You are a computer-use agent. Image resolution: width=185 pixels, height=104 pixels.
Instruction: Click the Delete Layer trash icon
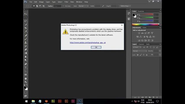click(x=157, y=97)
